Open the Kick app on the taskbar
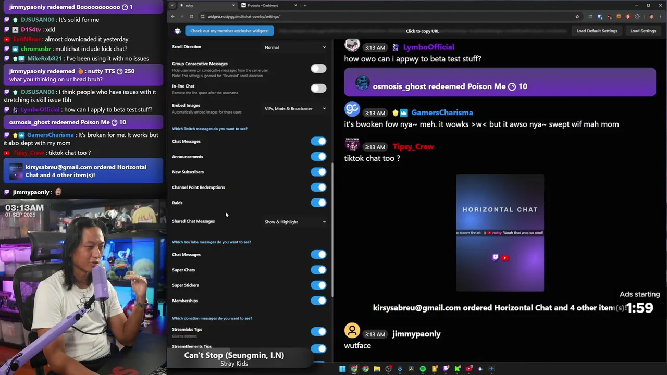Screen dimensions: 667x375 click(x=457, y=369)
